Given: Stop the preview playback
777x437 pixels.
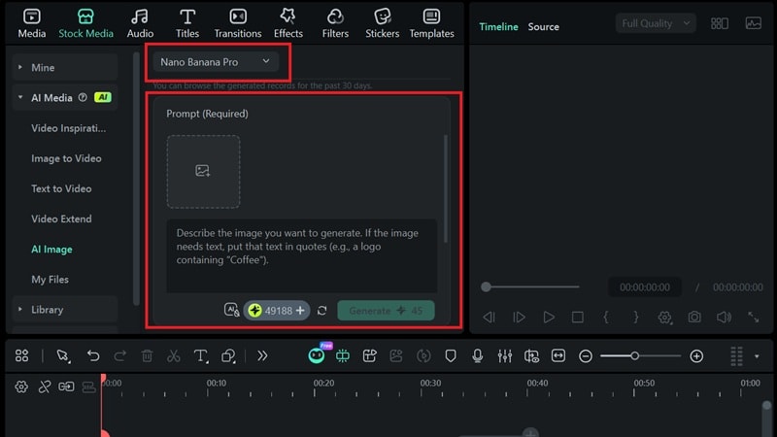Looking at the screenshot, I should pos(577,318).
